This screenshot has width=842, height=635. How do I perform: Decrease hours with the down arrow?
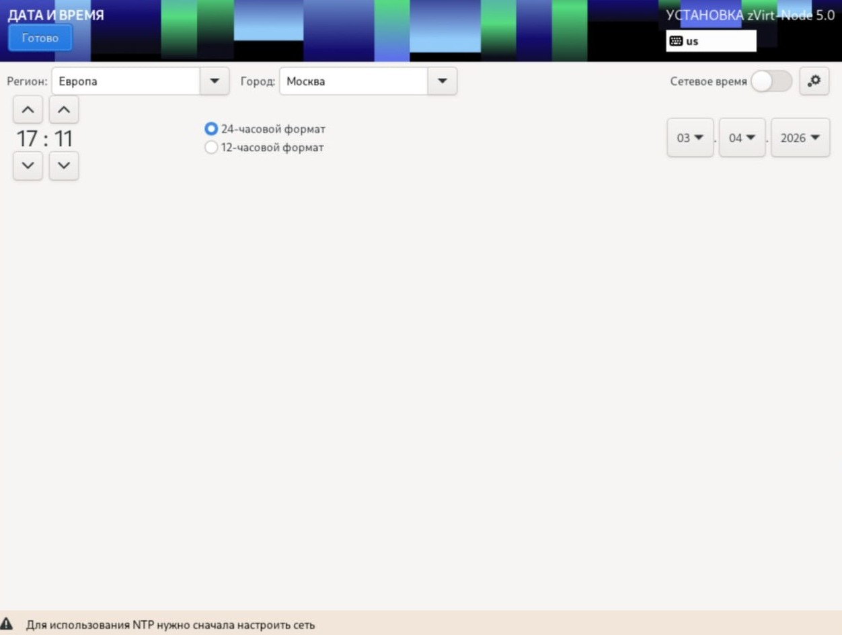28,165
